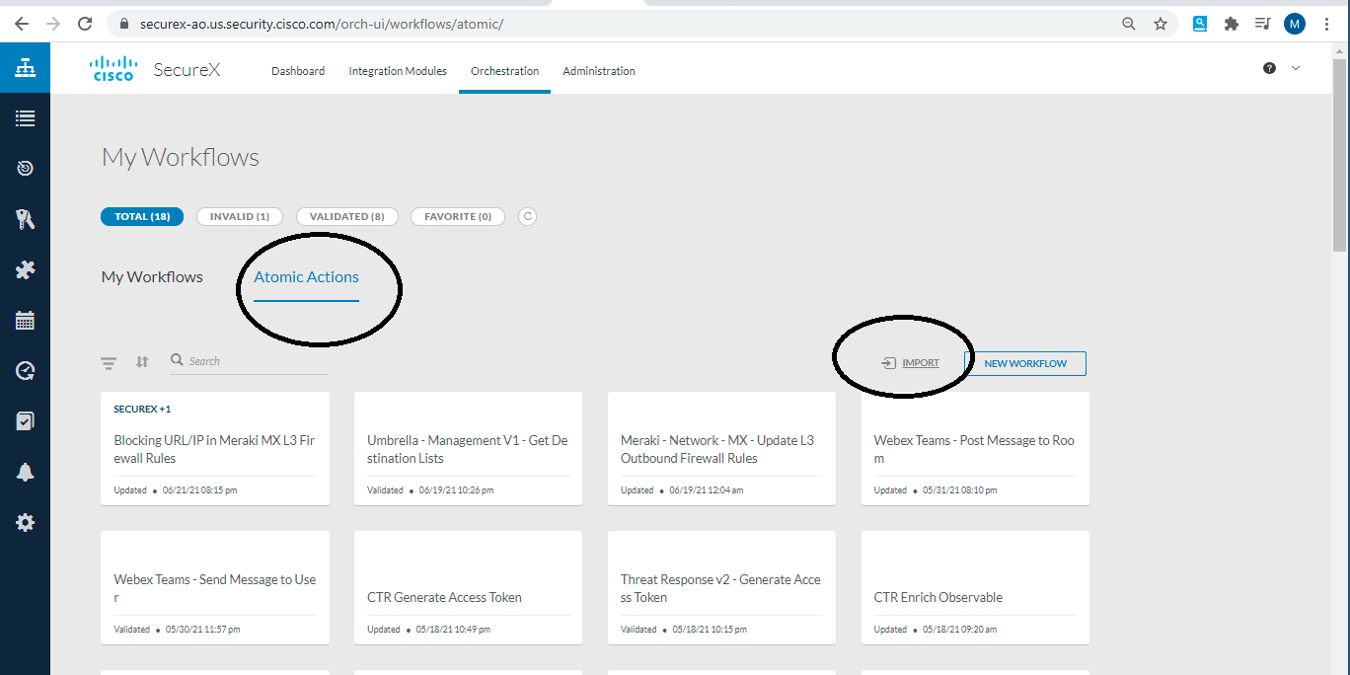Image resolution: width=1350 pixels, height=675 pixels.
Task: Click the sort order arrows icon
Action: (x=142, y=362)
